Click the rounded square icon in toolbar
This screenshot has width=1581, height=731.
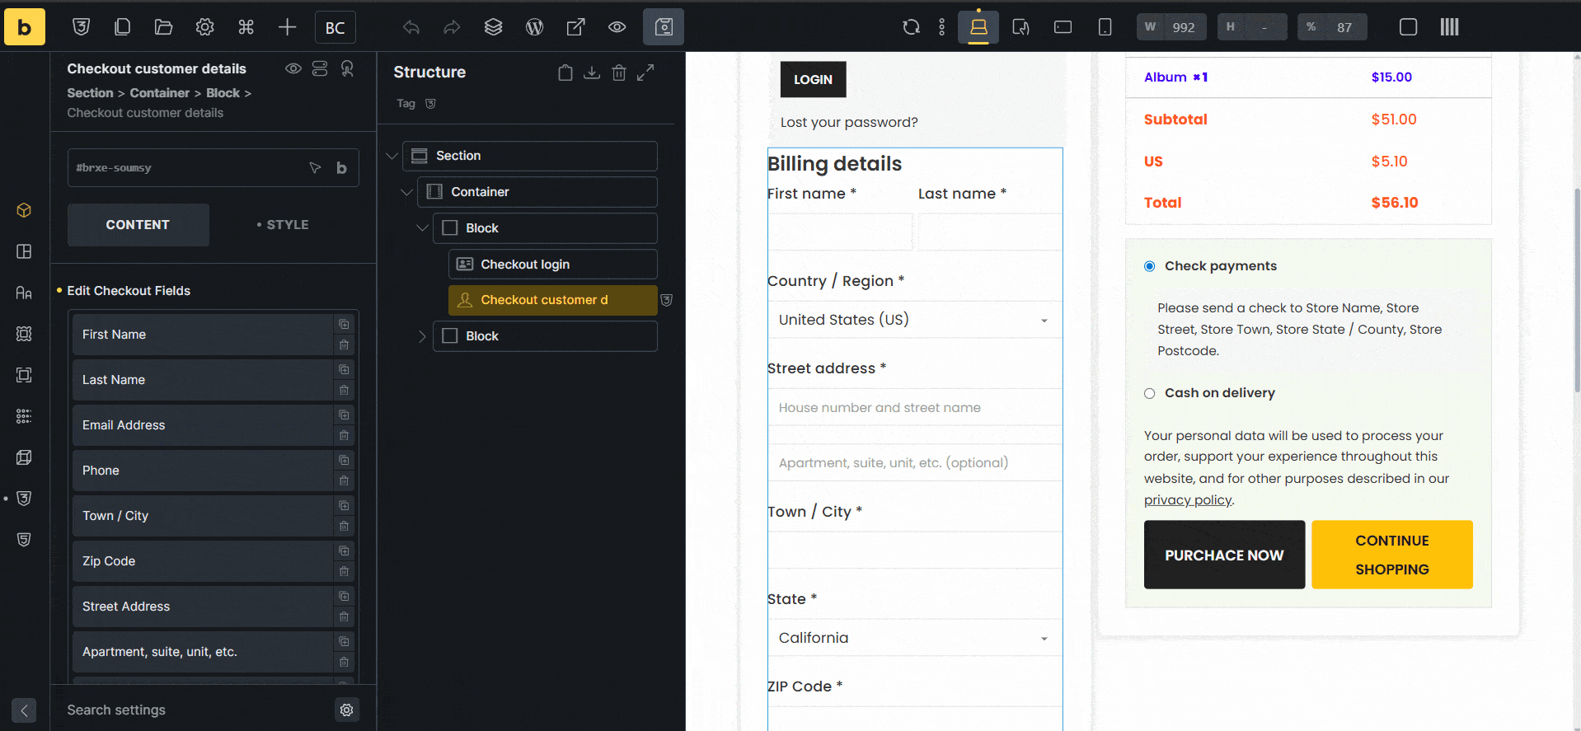click(1408, 27)
